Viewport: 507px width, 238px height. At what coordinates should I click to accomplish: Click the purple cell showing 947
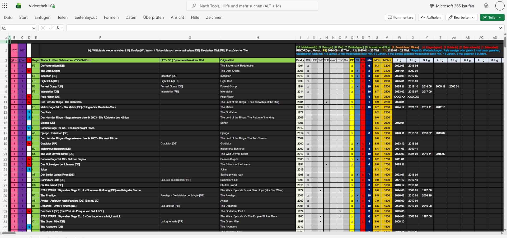tap(22, 50)
